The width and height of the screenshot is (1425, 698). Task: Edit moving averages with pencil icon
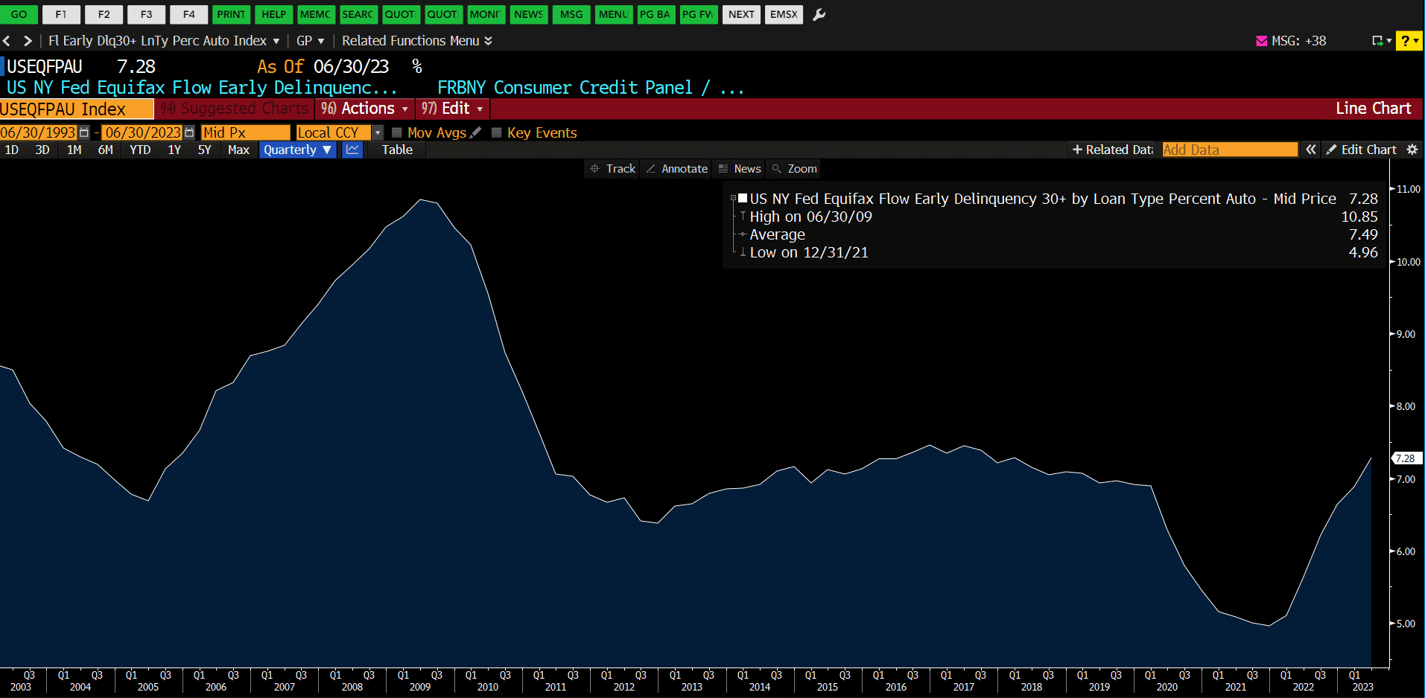tap(475, 132)
